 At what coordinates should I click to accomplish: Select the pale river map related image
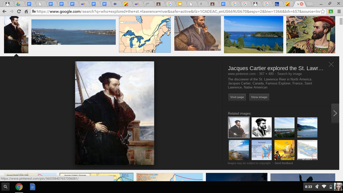coord(307,150)
